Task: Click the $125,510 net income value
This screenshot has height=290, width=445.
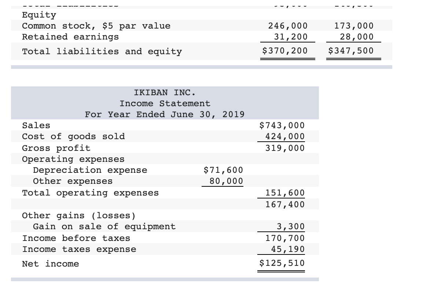Action: 282,263
